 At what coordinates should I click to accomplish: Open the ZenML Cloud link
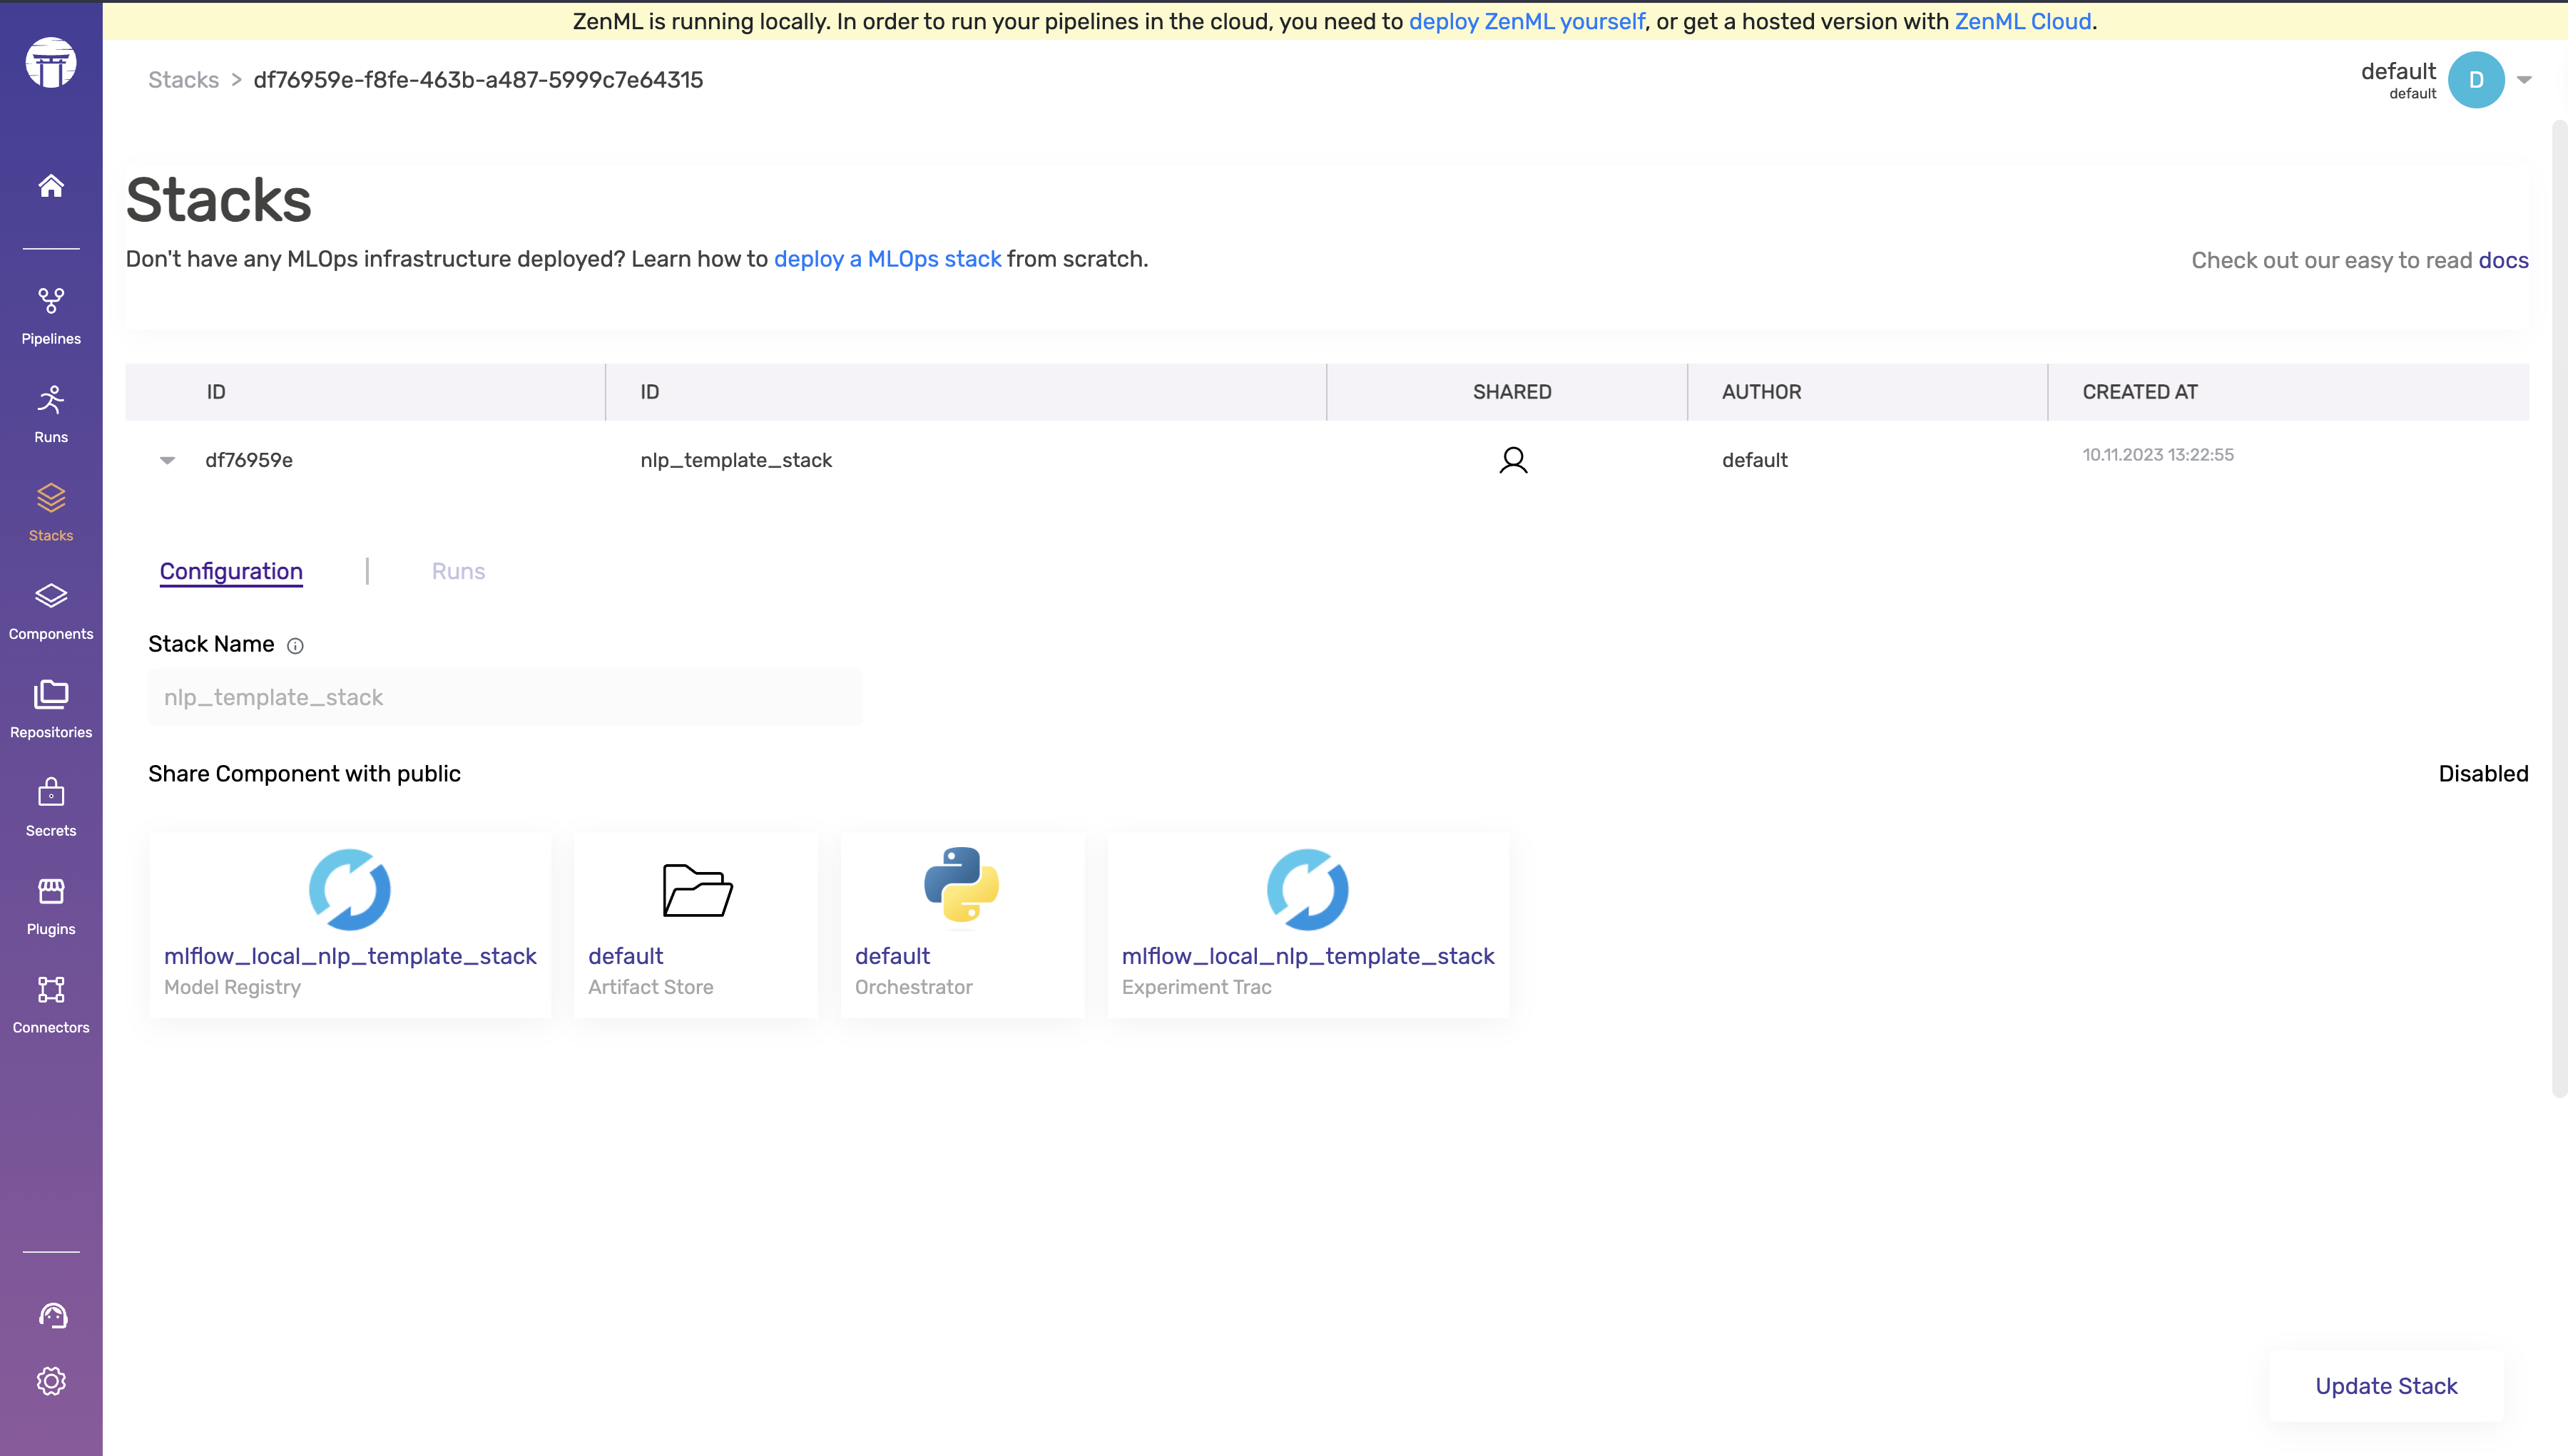tap(2023, 21)
